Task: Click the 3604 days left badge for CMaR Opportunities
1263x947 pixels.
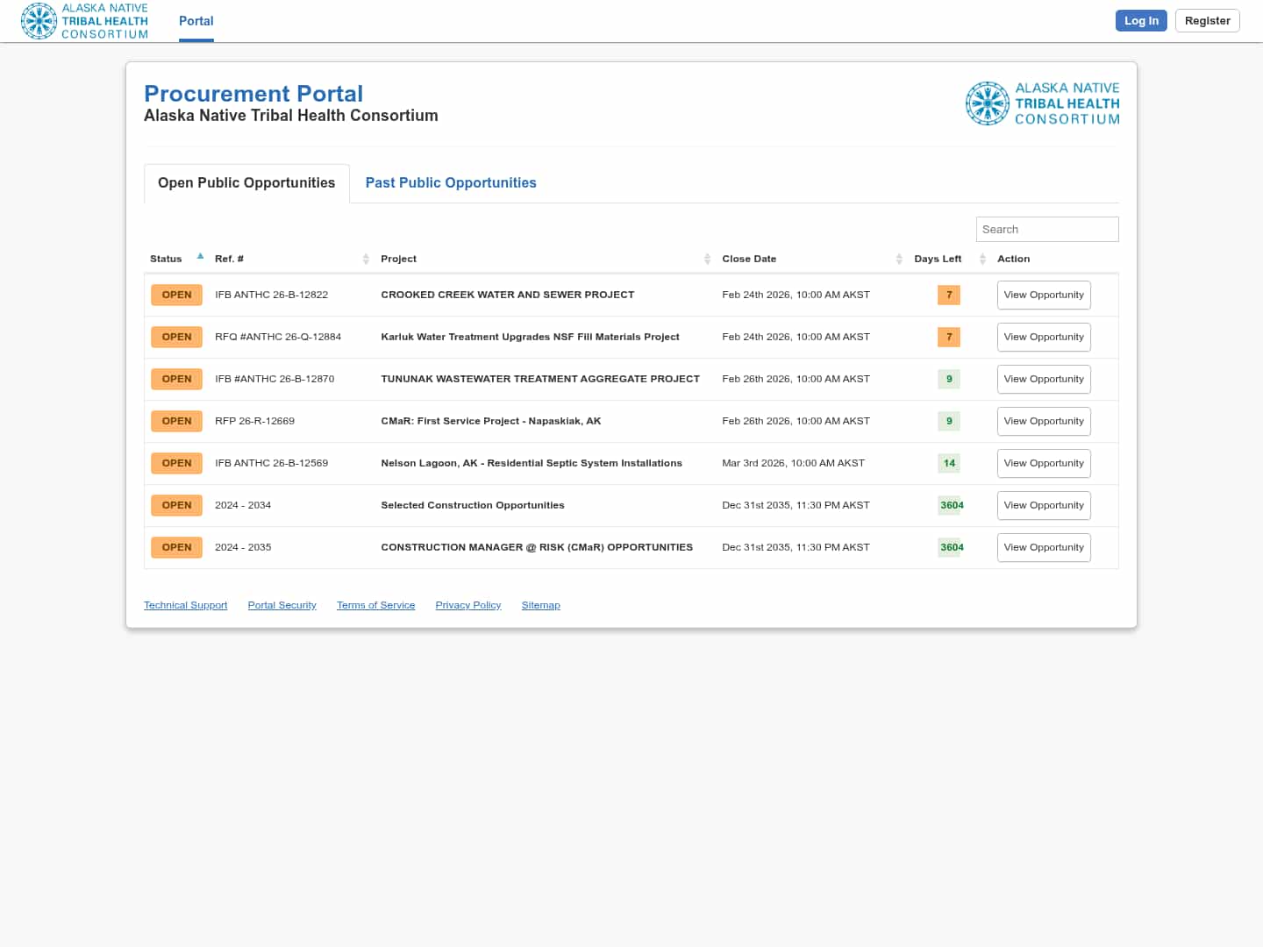Action: click(951, 547)
